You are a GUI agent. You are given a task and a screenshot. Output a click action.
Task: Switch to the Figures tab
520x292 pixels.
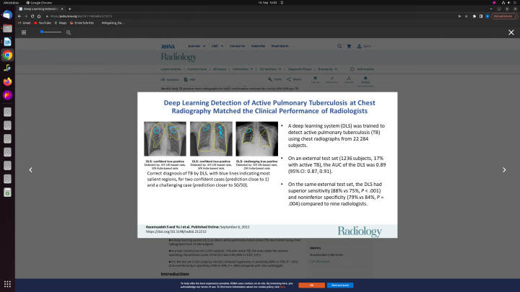[316, 80]
